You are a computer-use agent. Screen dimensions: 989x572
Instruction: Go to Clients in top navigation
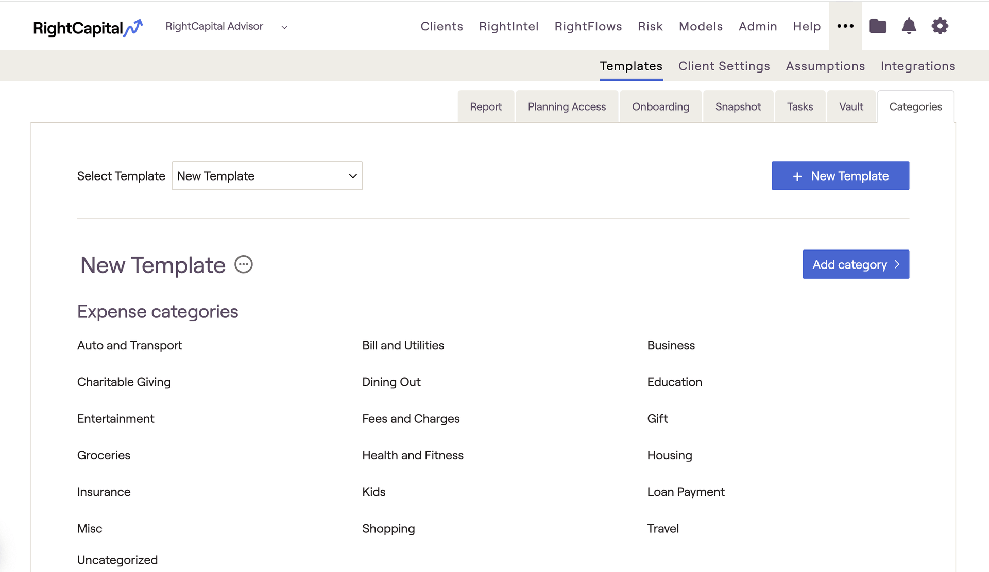[x=441, y=26]
